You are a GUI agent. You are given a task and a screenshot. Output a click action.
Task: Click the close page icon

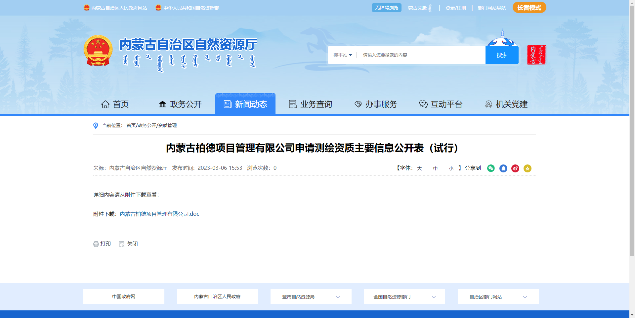[122, 244]
